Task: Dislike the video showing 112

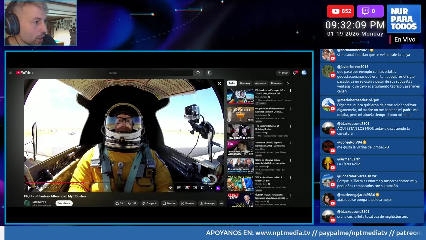Action: click(132, 203)
